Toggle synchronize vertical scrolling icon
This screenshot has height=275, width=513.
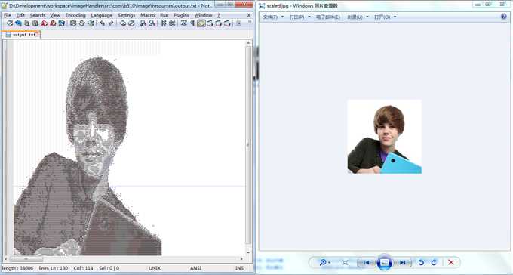tap(163, 23)
